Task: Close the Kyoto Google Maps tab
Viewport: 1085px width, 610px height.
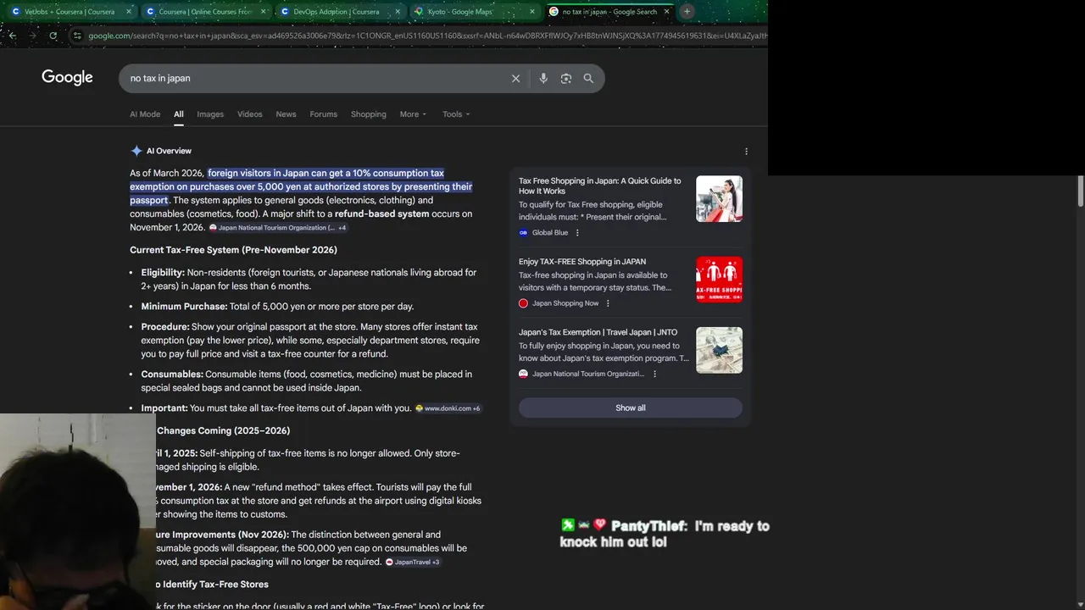Action: (531, 12)
